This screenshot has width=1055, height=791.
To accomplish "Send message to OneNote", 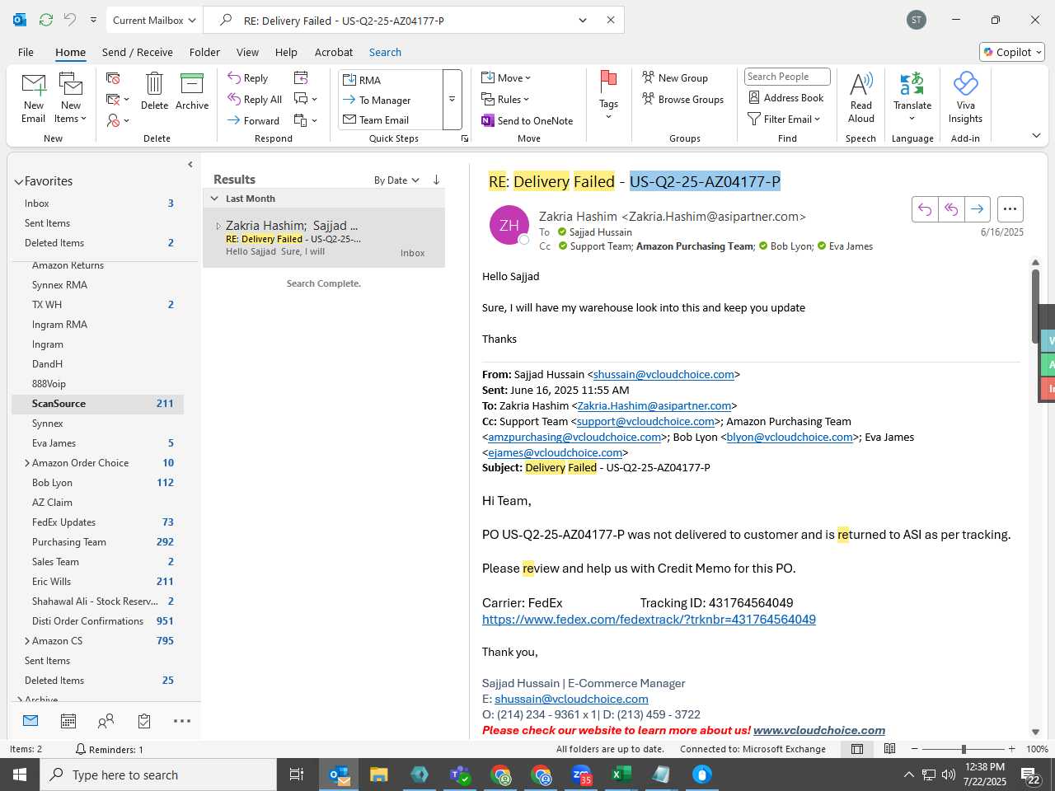I will point(527,120).
